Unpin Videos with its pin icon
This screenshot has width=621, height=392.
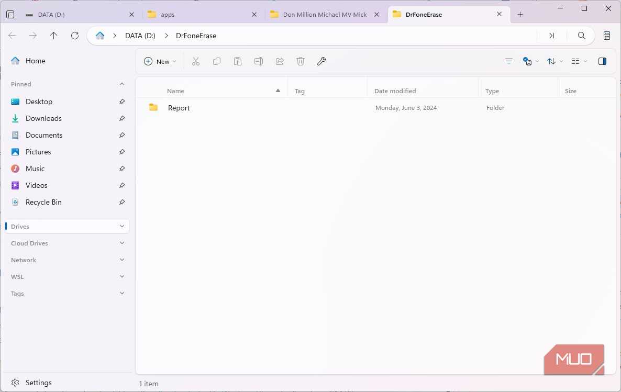[122, 185]
